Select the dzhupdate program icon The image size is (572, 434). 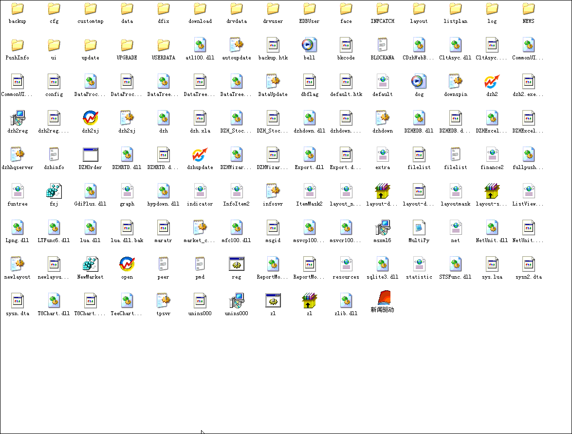click(200, 154)
